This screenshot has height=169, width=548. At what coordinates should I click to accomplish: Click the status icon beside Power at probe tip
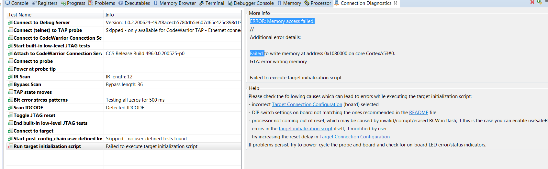tap(10, 69)
